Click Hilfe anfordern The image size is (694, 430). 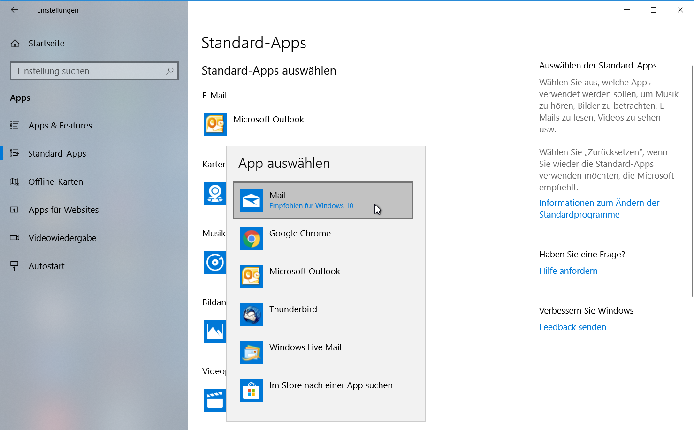(568, 271)
